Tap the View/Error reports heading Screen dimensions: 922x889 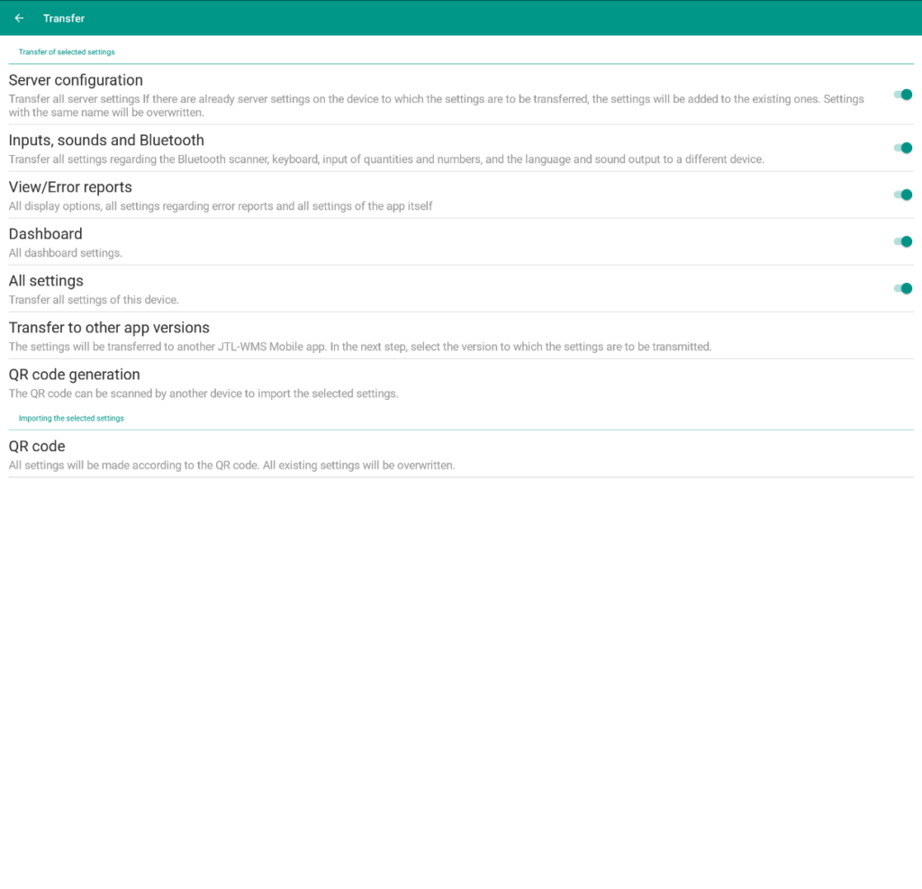point(70,187)
